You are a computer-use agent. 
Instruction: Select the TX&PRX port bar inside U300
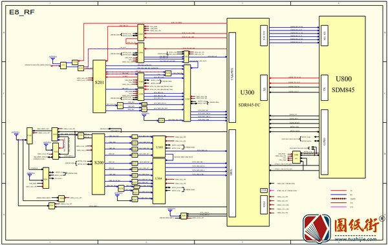click(232, 78)
